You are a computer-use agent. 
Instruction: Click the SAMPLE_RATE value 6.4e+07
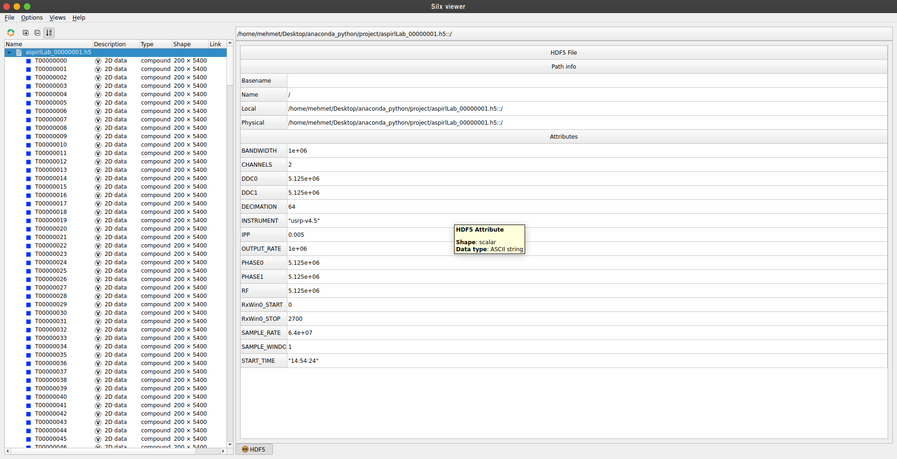click(x=300, y=333)
